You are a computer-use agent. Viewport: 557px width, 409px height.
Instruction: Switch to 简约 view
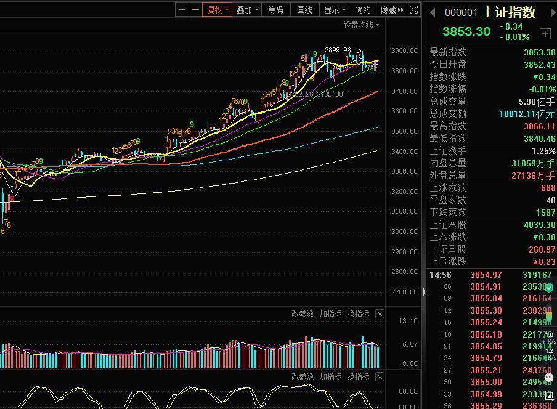point(363,10)
